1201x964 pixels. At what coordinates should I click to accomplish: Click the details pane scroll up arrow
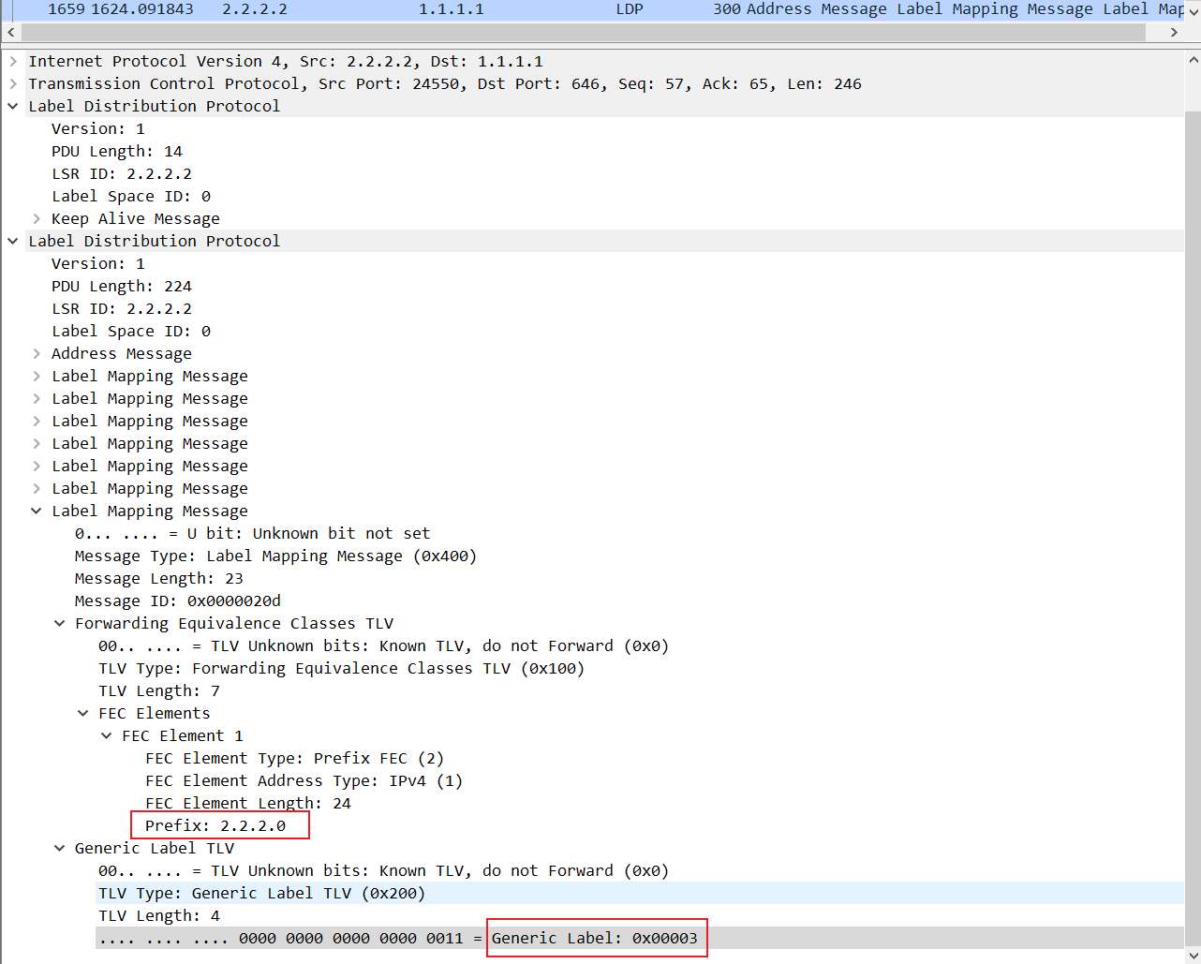[x=1193, y=60]
